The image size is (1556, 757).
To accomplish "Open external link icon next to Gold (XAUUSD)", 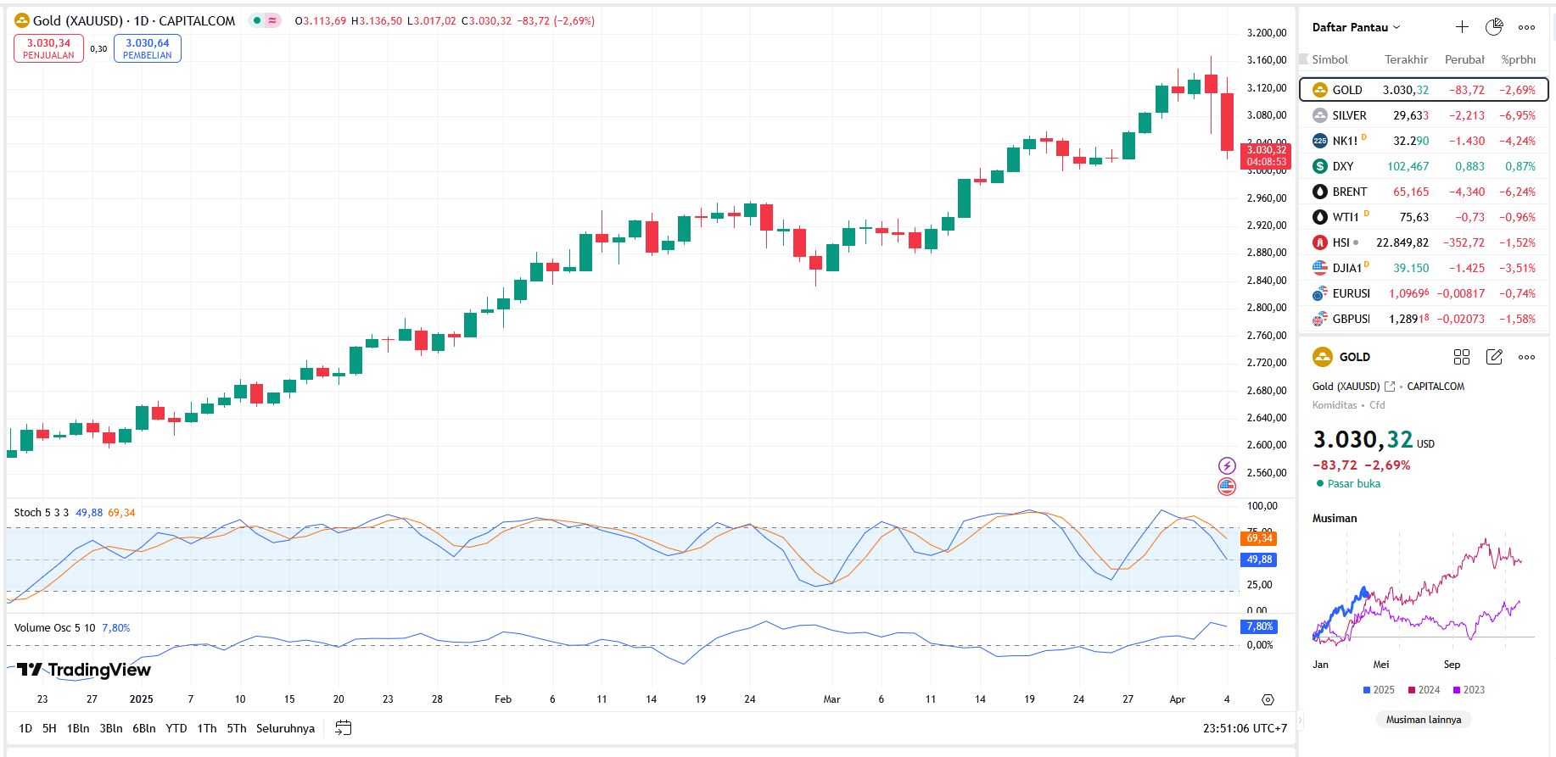I will (x=1390, y=387).
